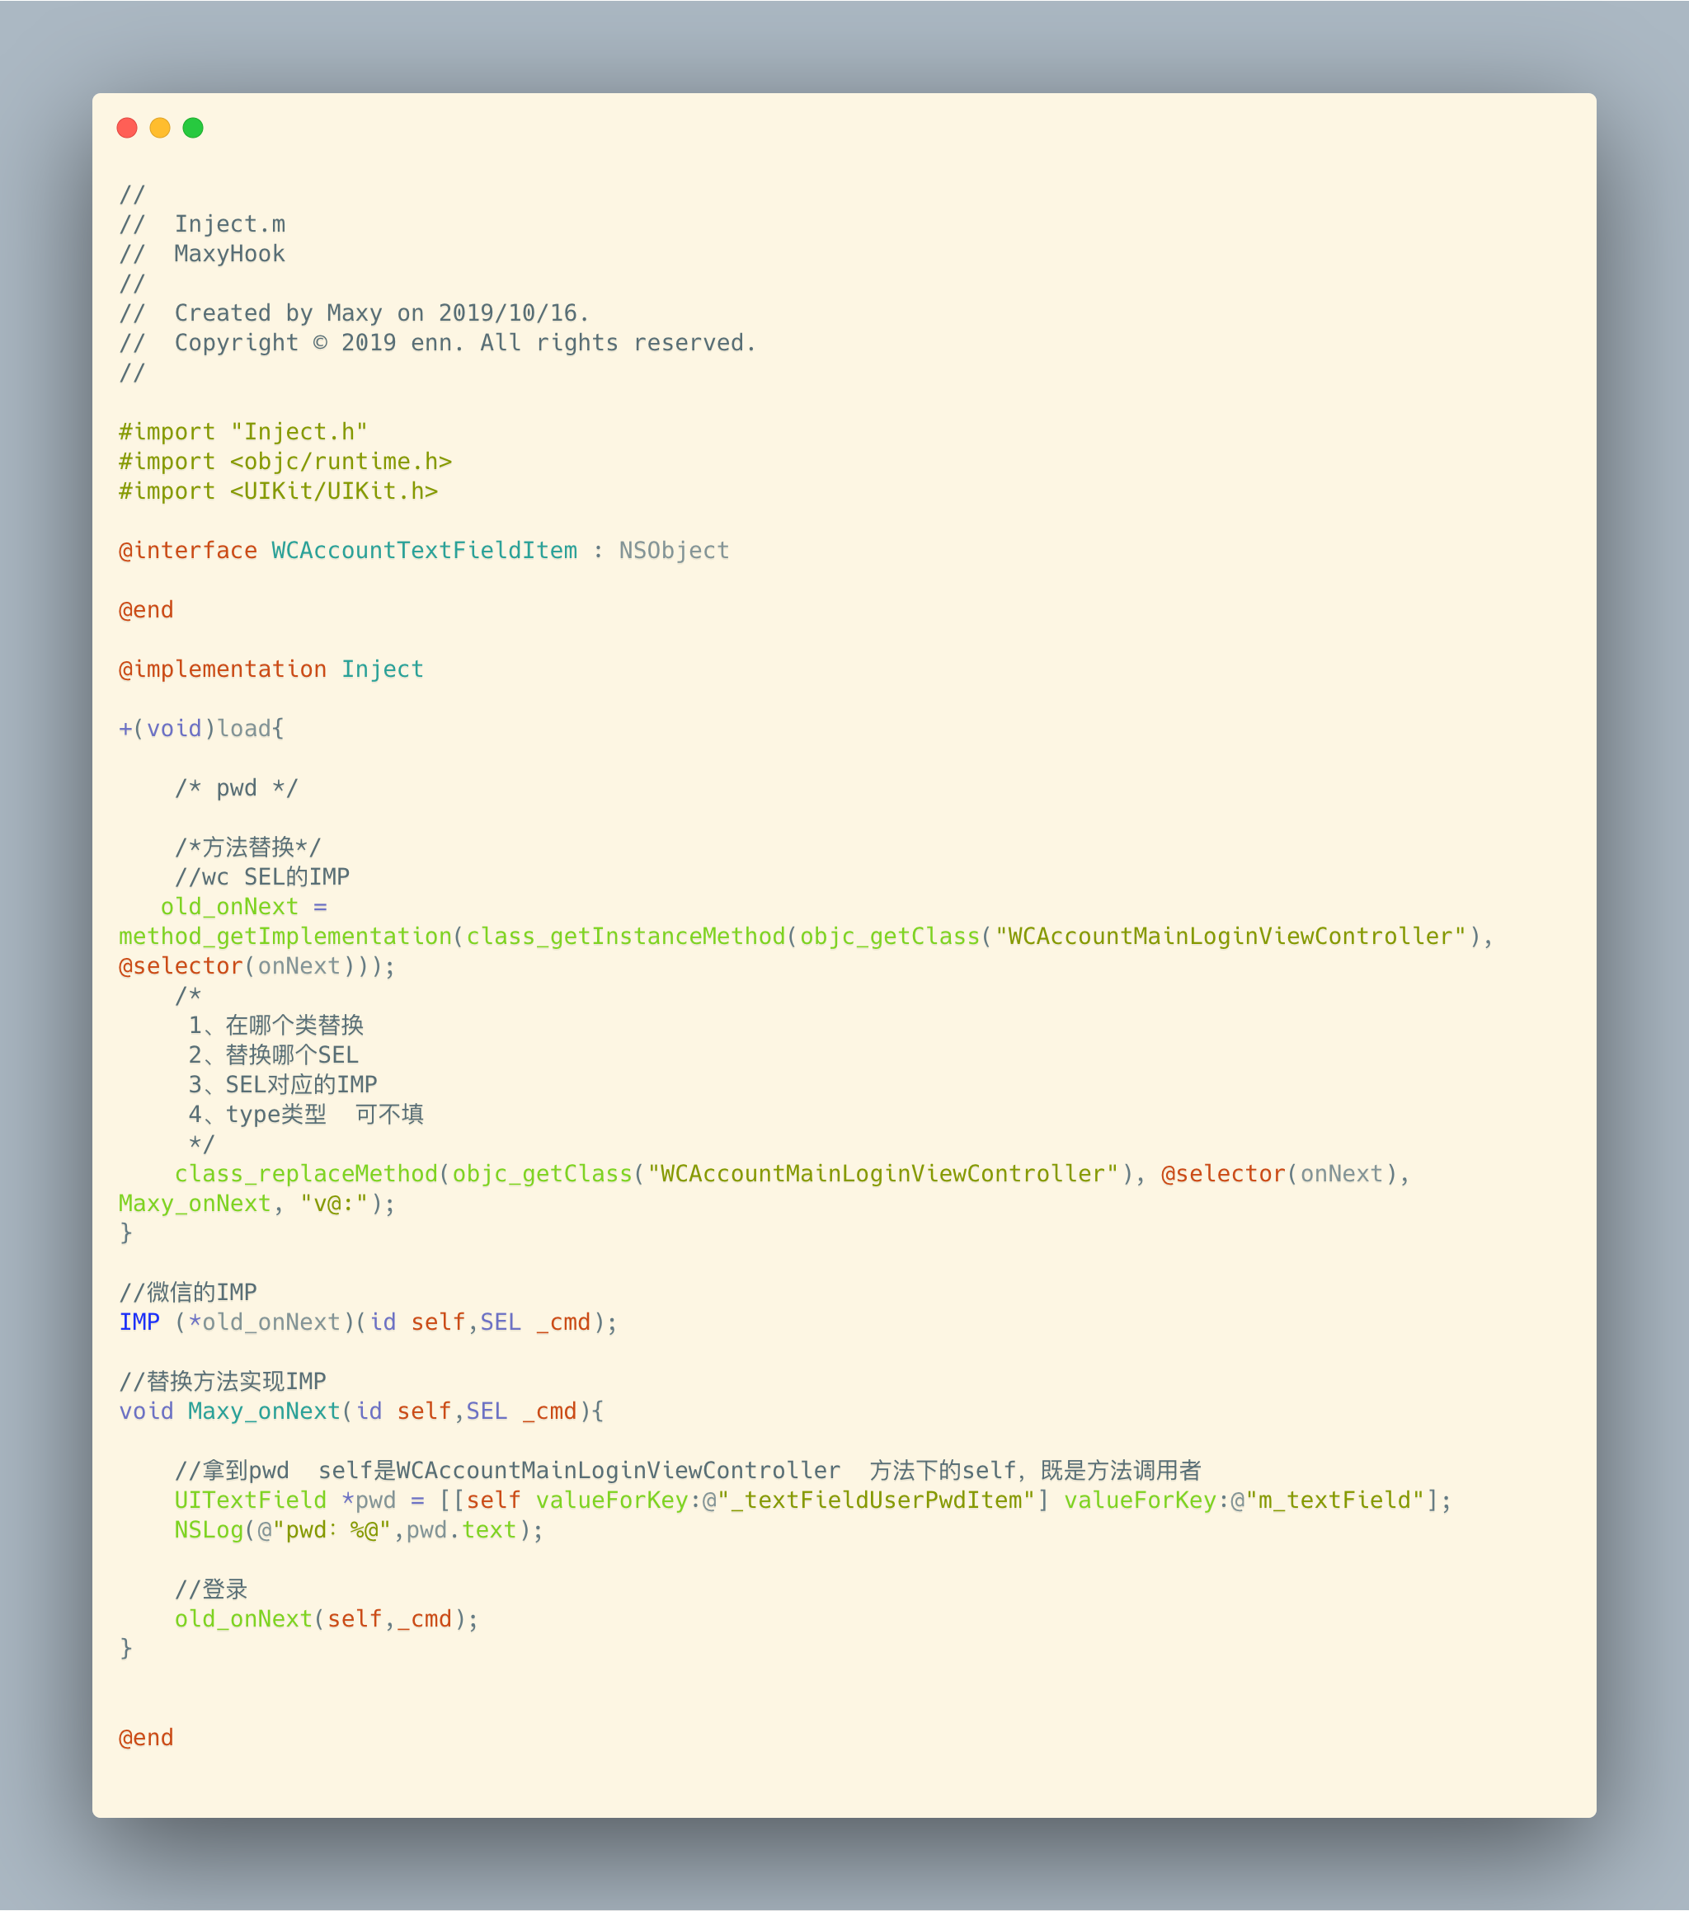Click the "v@:" type string
1689x1911 pixels.
[334, 1204]
